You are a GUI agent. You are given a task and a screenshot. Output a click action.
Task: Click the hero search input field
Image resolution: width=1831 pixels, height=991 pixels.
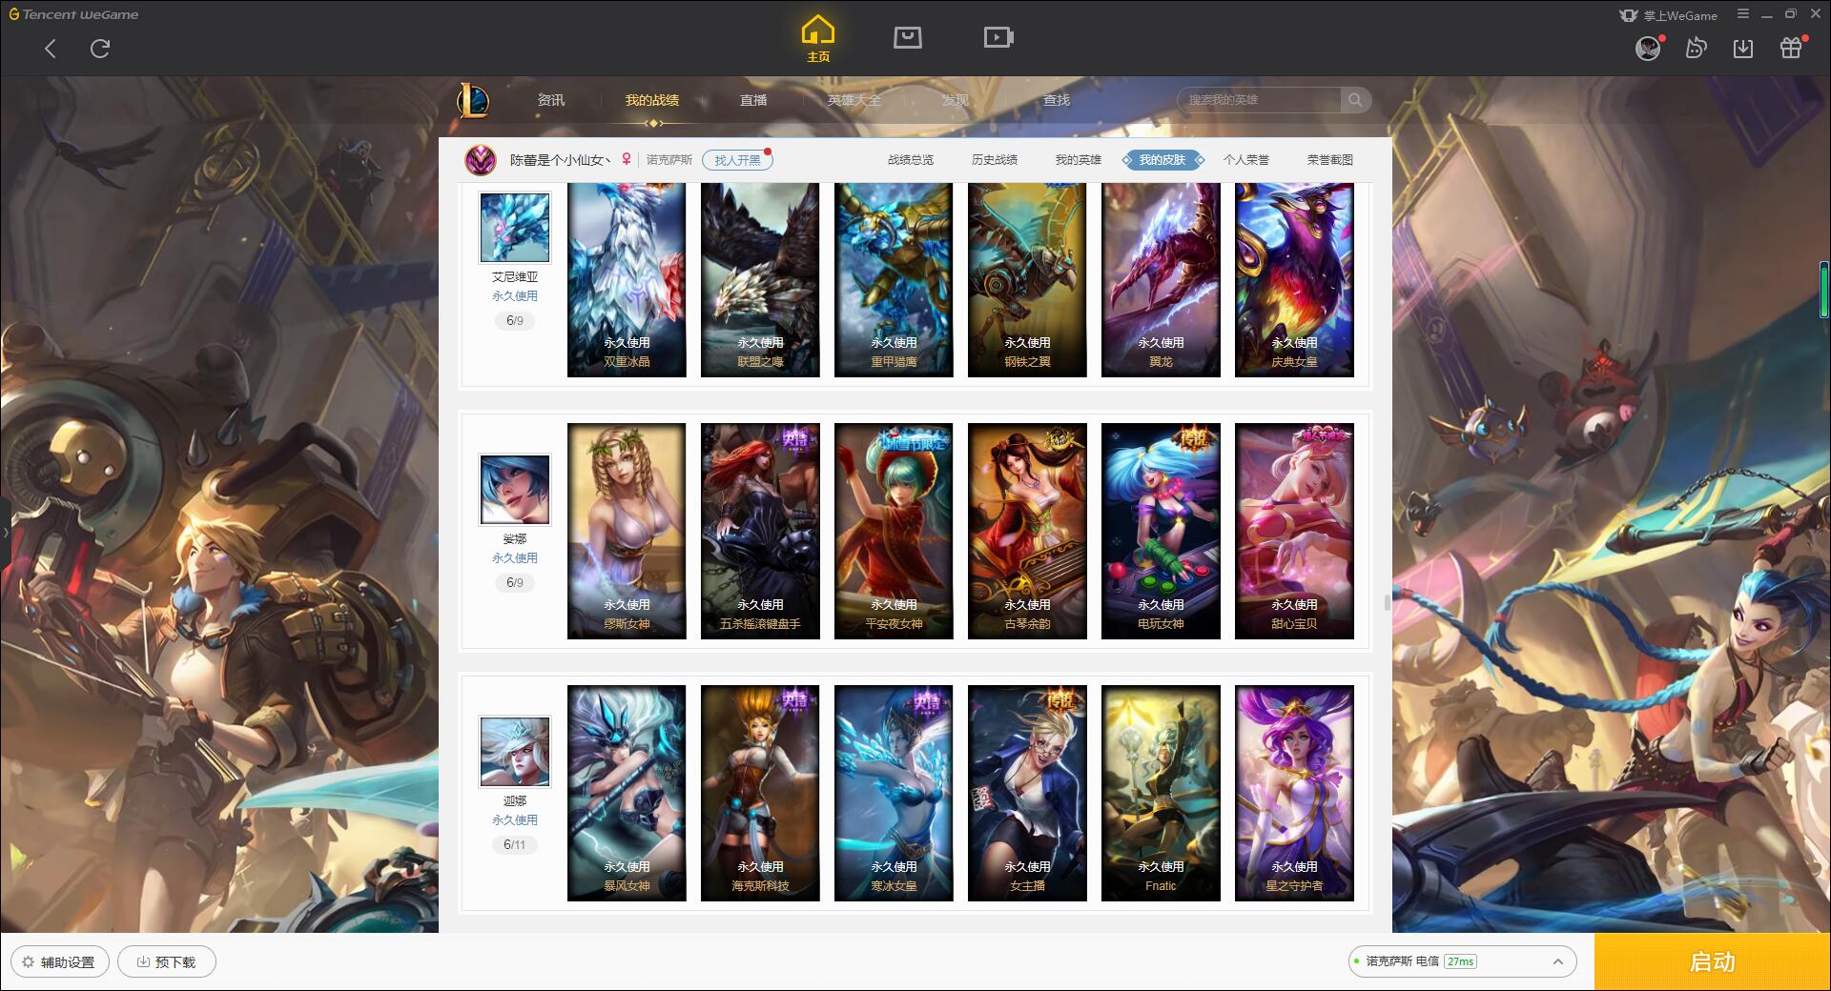(1261, 99)
